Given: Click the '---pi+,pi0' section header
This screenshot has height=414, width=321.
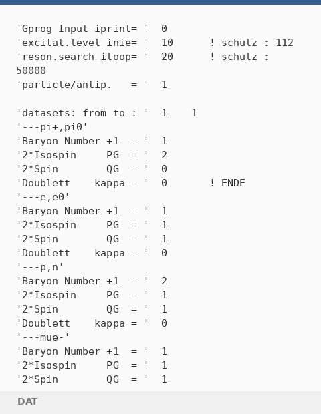Looking at the screenshot, I should pyautogui.click(x=51, y=127).
